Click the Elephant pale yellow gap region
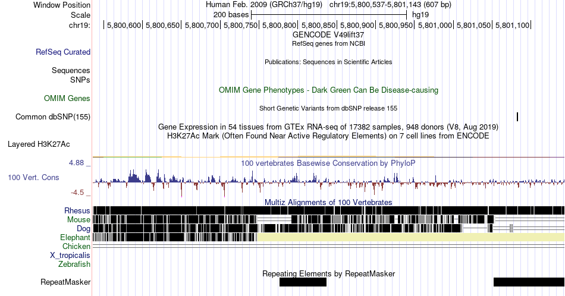This screenshot has width=565, height=296. tap(410, 237)
